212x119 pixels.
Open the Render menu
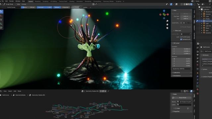(12, 1)
